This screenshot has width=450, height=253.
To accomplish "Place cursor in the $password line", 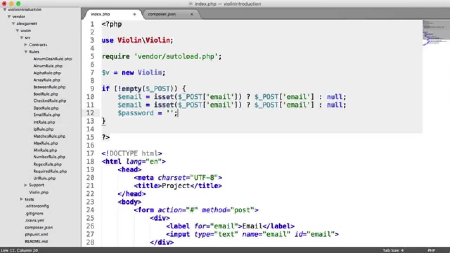I will pyautogui.click(x=148, y=113).
